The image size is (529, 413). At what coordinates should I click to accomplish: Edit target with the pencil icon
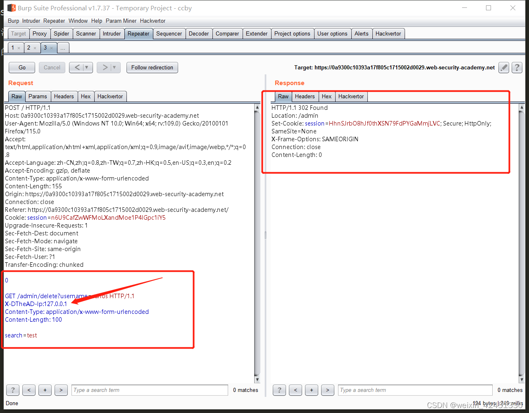[x=504, y=67]
